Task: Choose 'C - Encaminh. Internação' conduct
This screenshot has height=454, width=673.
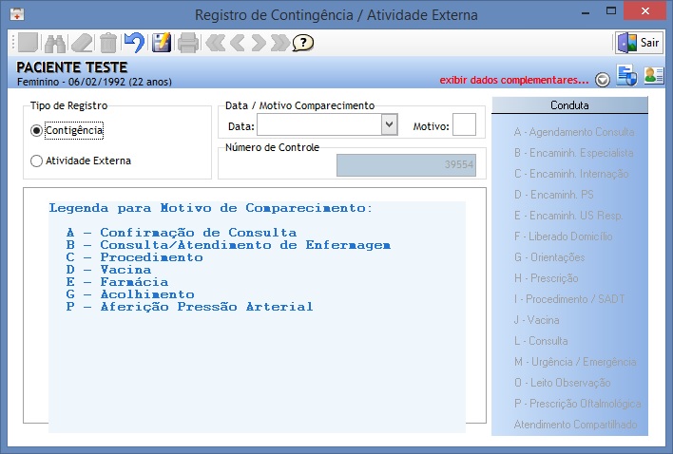Action: pos(571,174)
